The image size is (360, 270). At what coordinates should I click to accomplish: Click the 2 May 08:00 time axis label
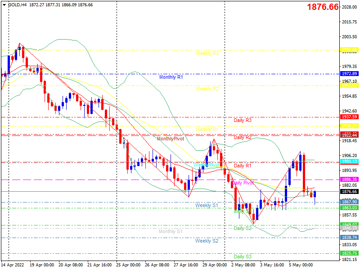coord(243,265)
